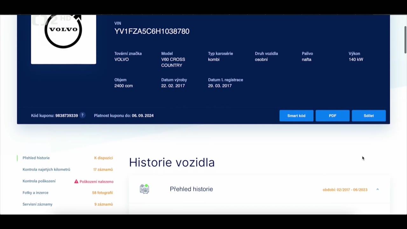Image resolution: width=407 pixels, height=229 pixels.
Task: Click the fuel value 'nafta'
Action: coord(307,59)
